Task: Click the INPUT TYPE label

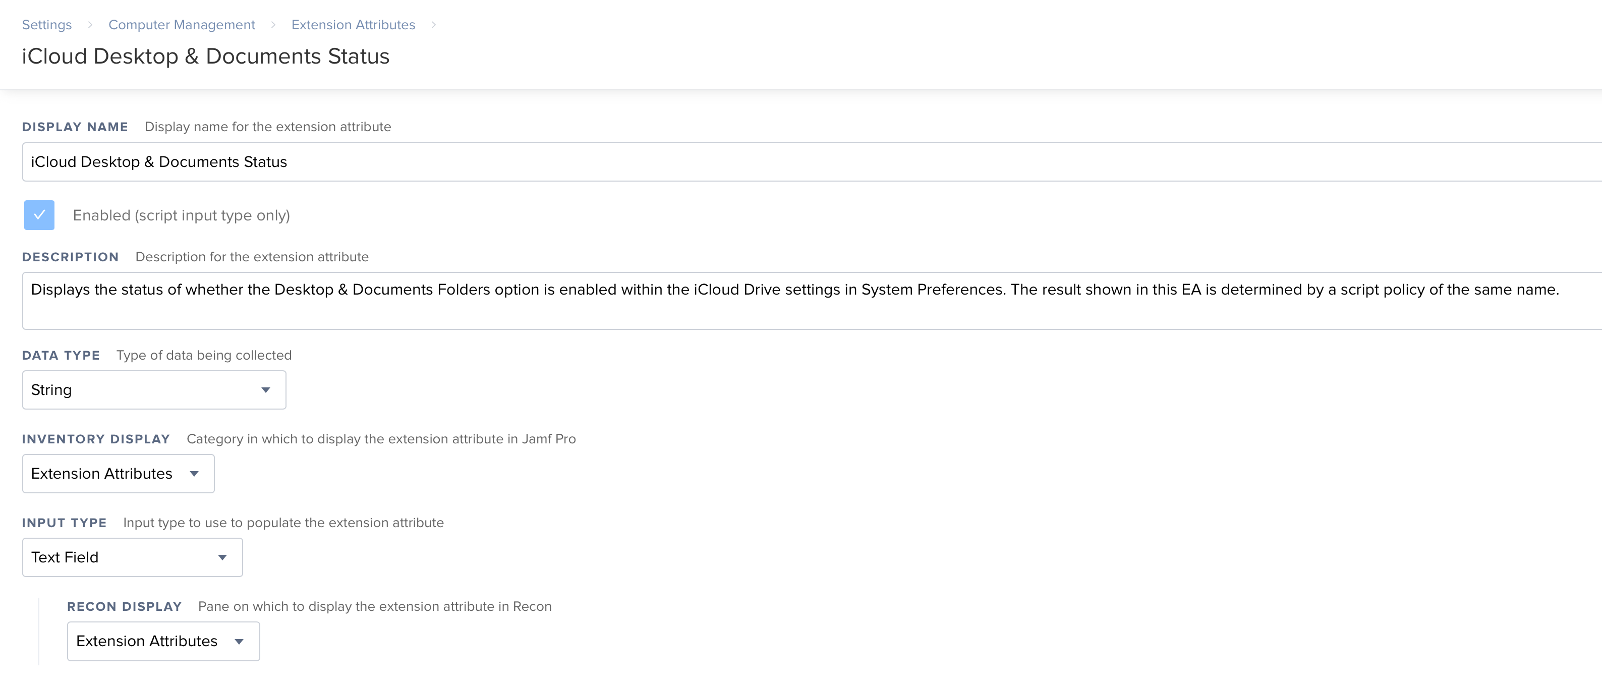Action: [64, 523]
